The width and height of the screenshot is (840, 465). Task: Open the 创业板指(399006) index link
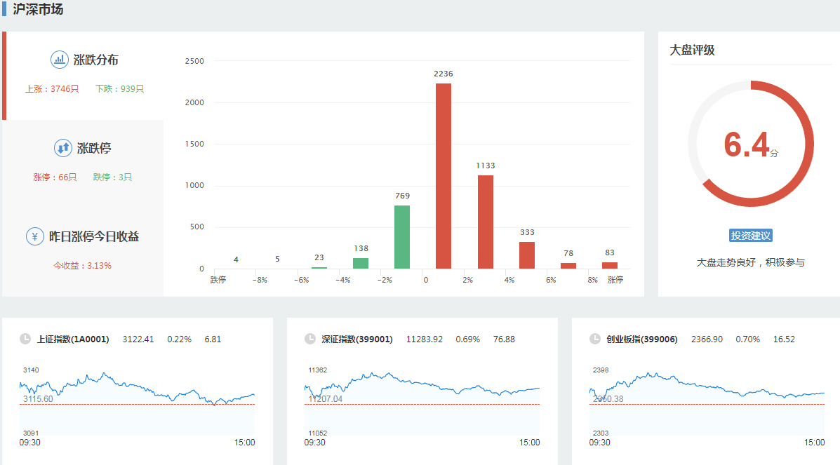(642, 339)
